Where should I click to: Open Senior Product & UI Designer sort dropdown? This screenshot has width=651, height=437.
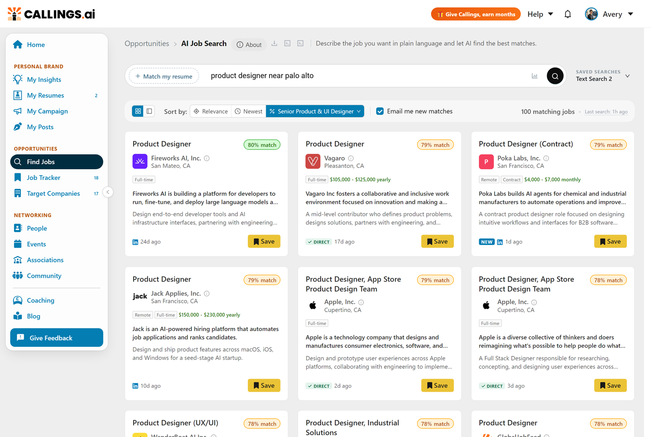click(x=315, y=111)
